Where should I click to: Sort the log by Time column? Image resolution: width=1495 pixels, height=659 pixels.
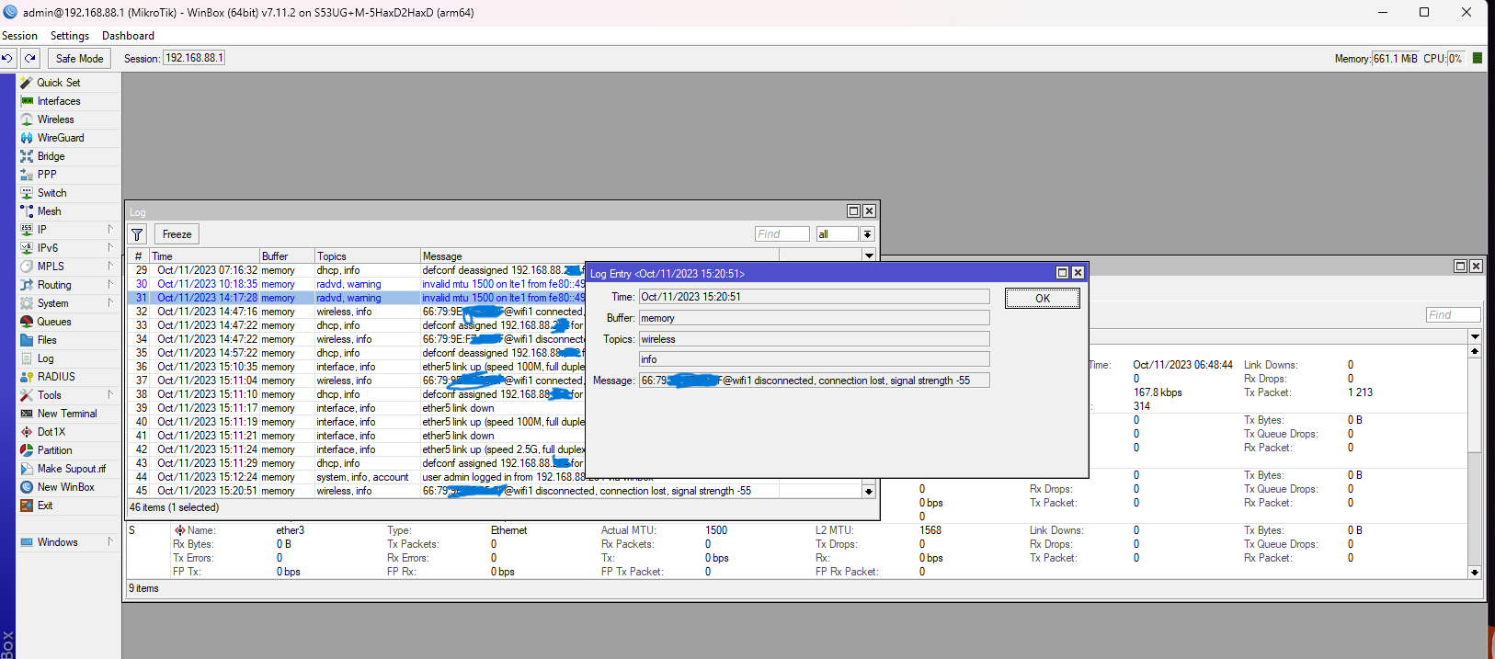pos(204,256)
